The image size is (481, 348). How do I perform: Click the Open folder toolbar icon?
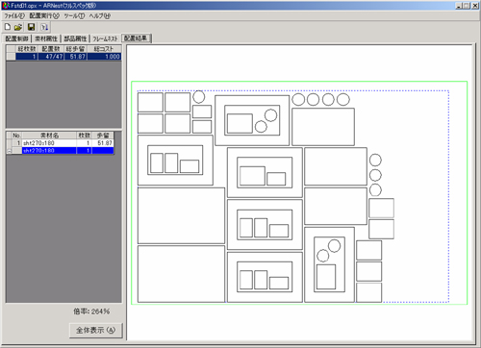click(x=18, y=27)
